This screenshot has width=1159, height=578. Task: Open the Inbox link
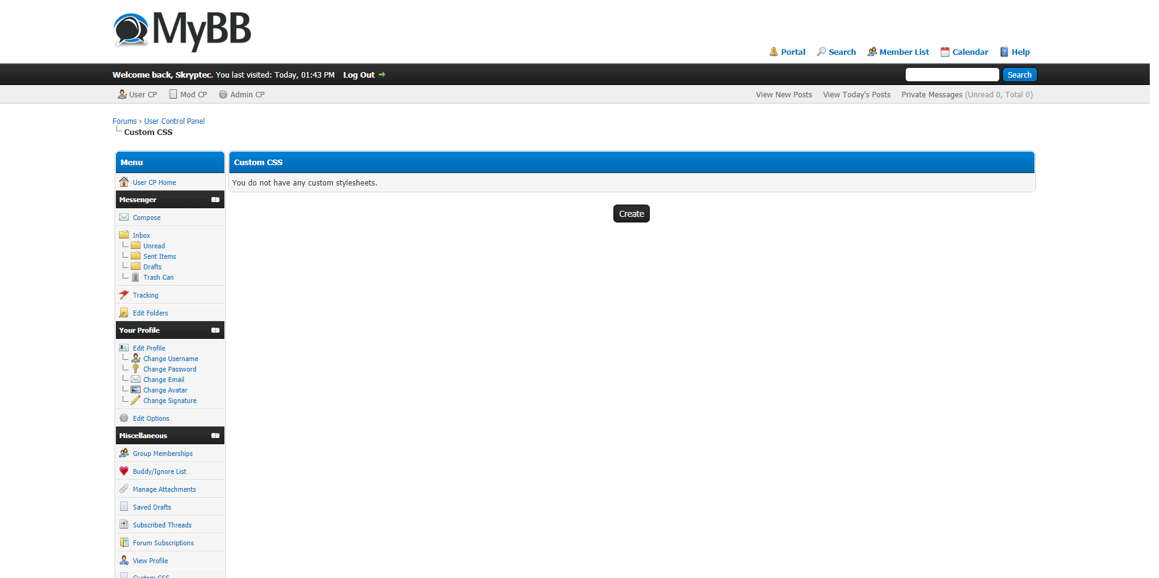[x=141, y=235]
